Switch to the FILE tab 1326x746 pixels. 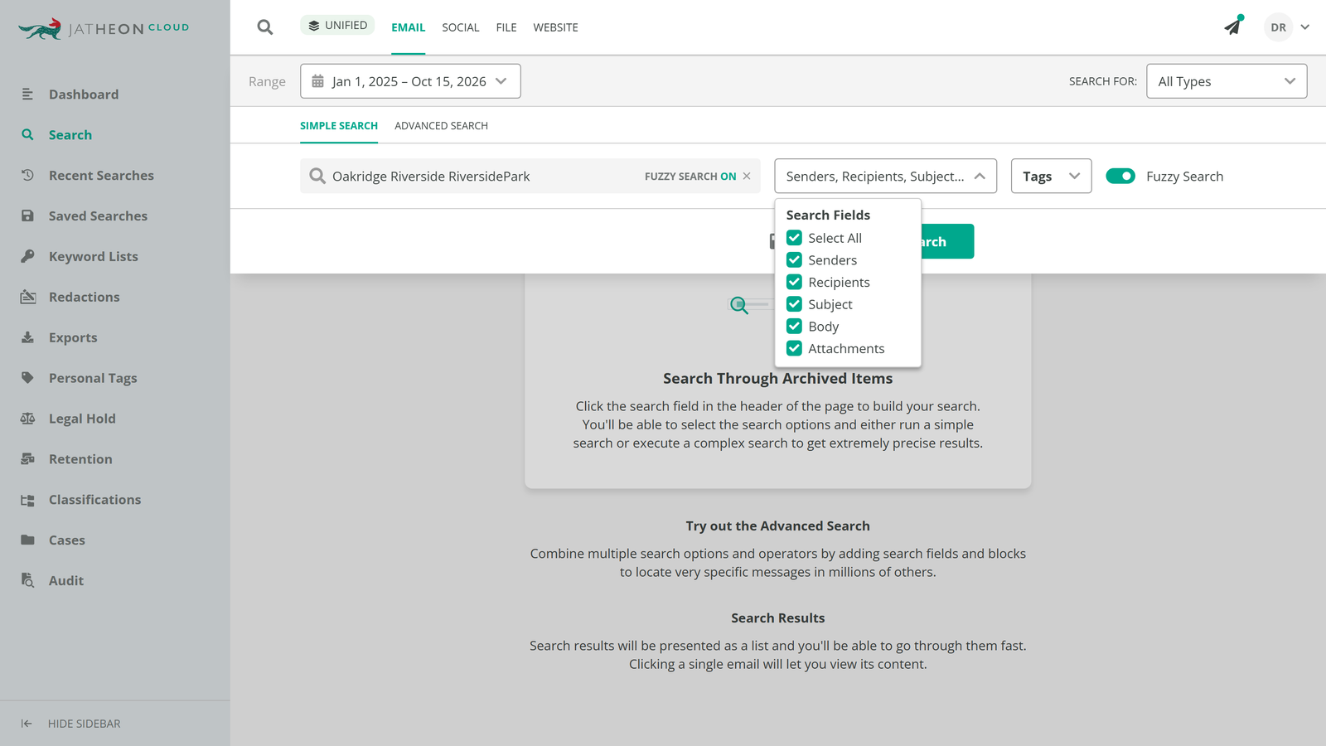pos(506,27)
